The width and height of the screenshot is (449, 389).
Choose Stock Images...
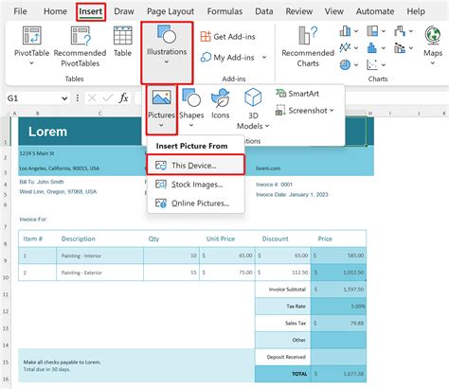click(195, 185)
